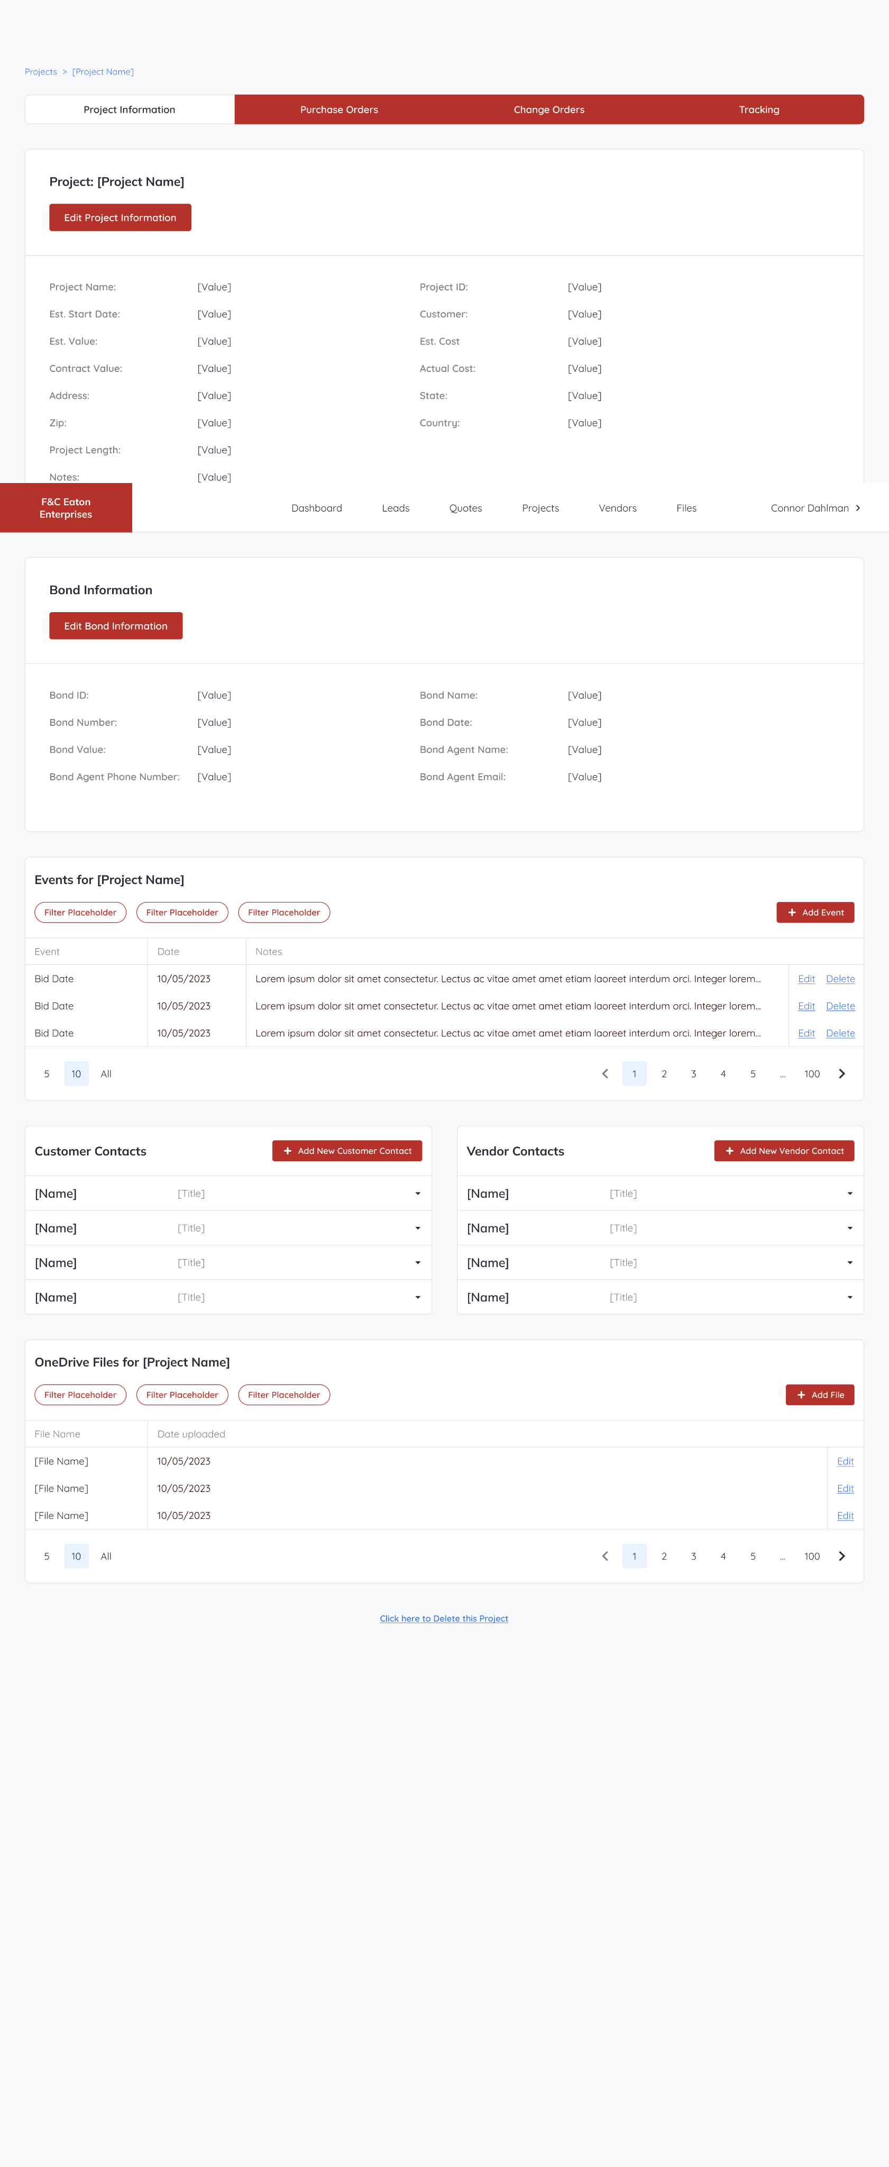Click Edit Project Information button
This screenshot has width=889, height=2167.
tap(120, 218)
